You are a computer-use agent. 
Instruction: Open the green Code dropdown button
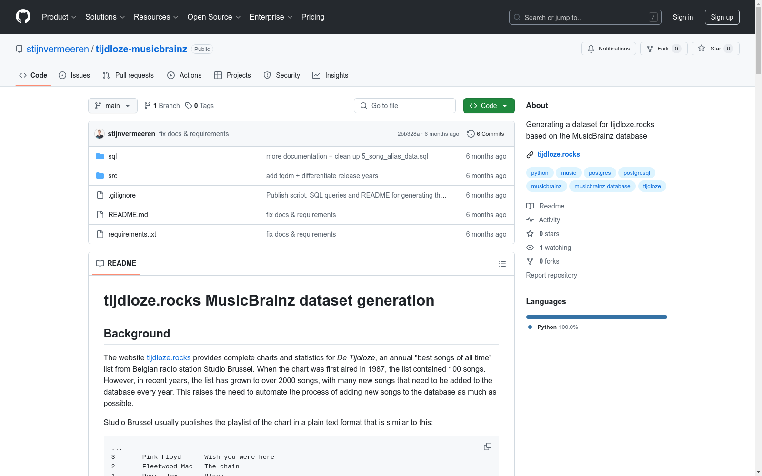(x=489, y=106)
